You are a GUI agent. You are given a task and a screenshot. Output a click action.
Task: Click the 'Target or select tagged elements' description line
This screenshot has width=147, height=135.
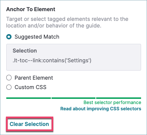tap(67, 19)
